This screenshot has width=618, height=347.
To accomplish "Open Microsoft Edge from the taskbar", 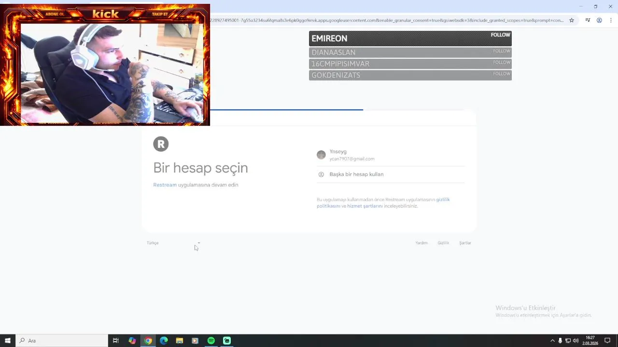I will click(164, 341).
